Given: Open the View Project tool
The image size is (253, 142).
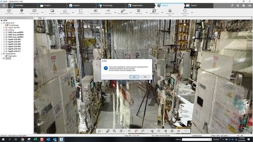Looking at the screenshot, I should pos(9,11).
